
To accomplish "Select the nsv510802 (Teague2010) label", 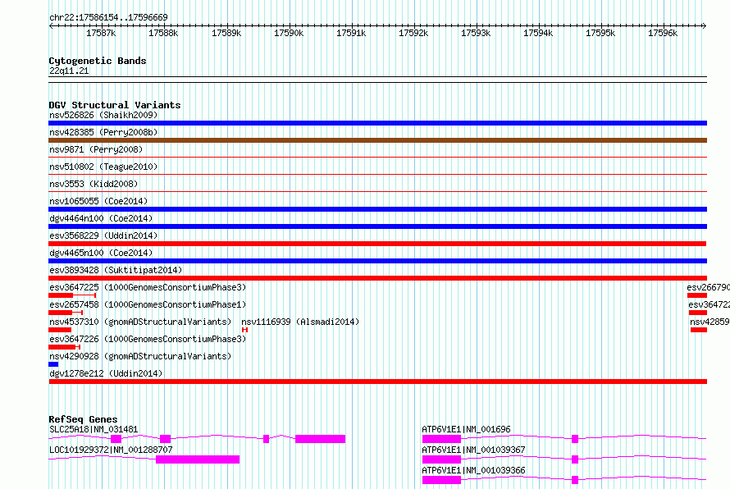I will 103,167.
